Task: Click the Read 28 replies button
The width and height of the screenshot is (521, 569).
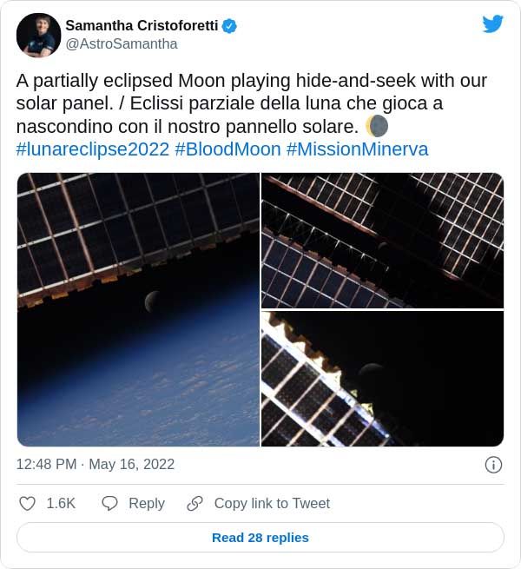Action: point(260,538)
